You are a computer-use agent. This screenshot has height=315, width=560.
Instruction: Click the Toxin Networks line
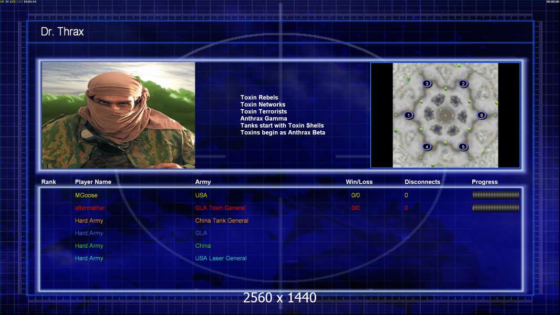point(263,104)
